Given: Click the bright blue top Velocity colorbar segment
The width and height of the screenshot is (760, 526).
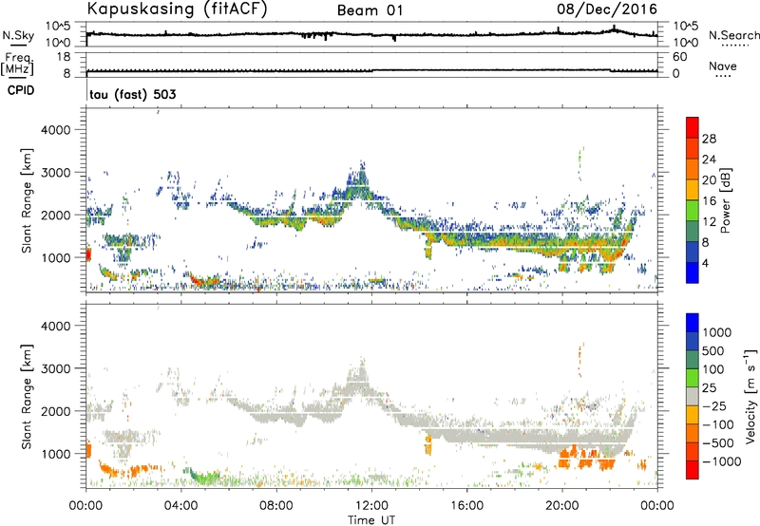Looking at the screenshot, I should [x=693, y=323].
